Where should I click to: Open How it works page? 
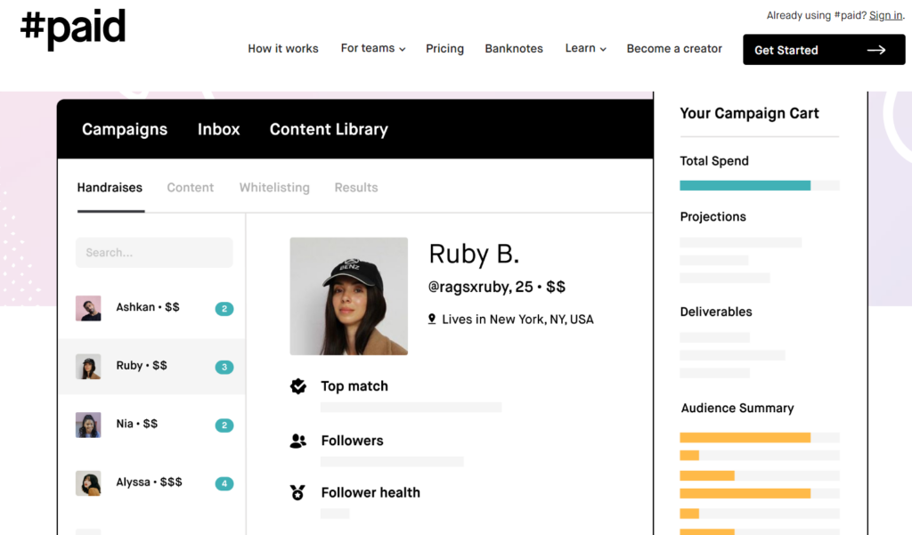(283, 49)
